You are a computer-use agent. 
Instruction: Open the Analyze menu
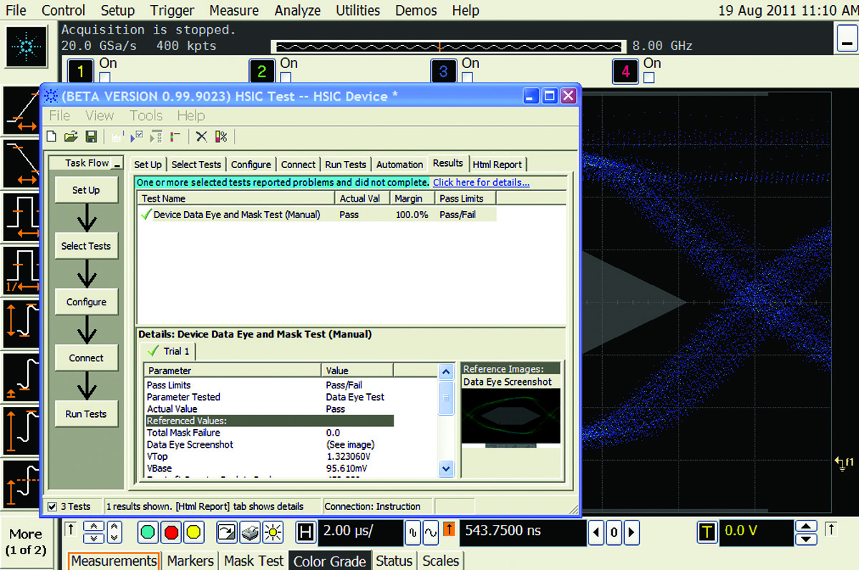[299, 11]
